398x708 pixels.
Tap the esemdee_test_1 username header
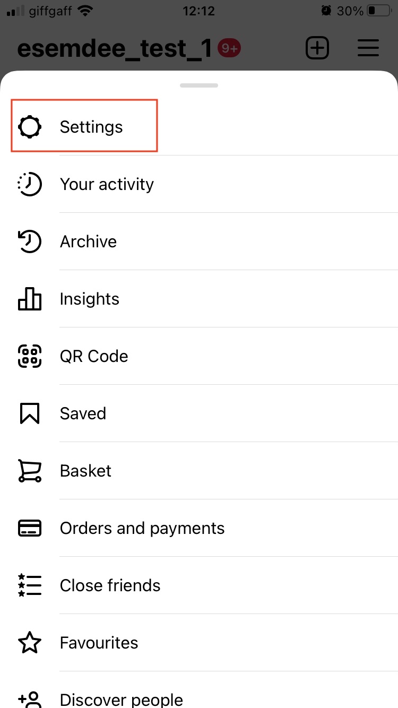[x=115, y=48]
